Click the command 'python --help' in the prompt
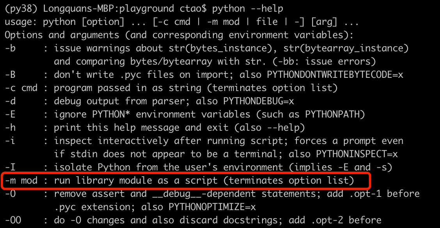Screen dimensions: 440x228 tap(247, 9)
